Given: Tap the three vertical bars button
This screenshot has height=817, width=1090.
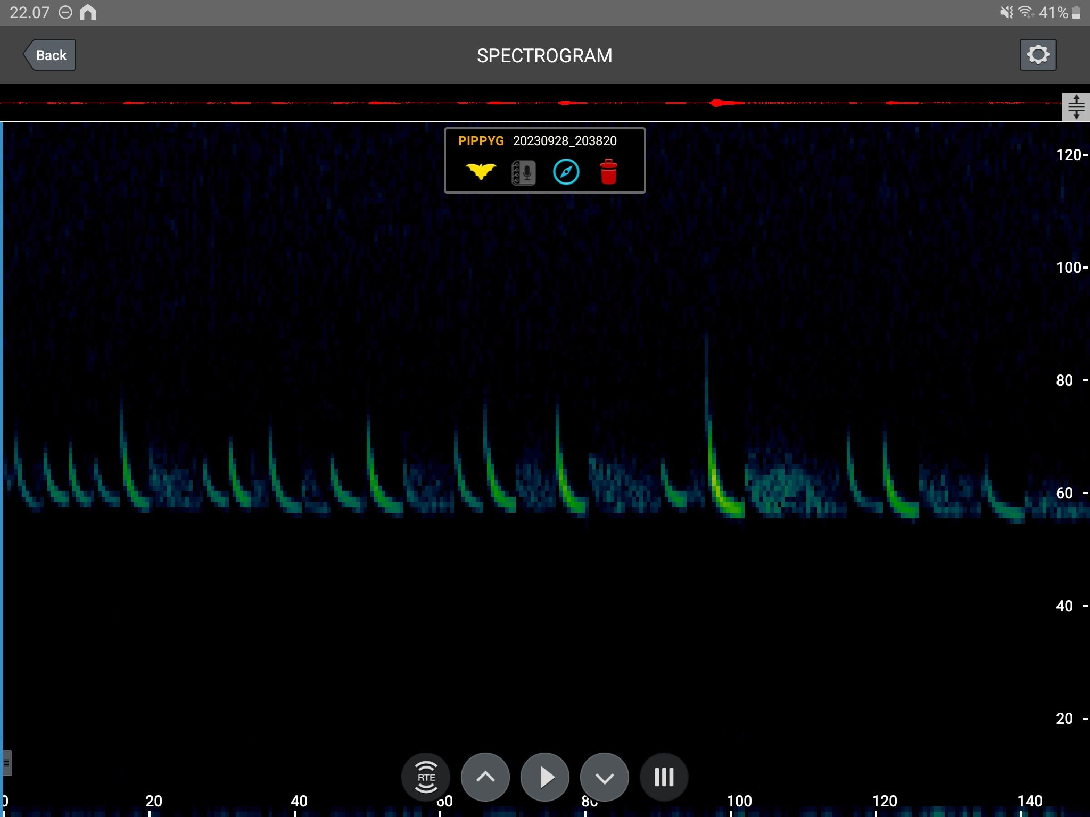Looking at the screenshot, I should [664, 777].
